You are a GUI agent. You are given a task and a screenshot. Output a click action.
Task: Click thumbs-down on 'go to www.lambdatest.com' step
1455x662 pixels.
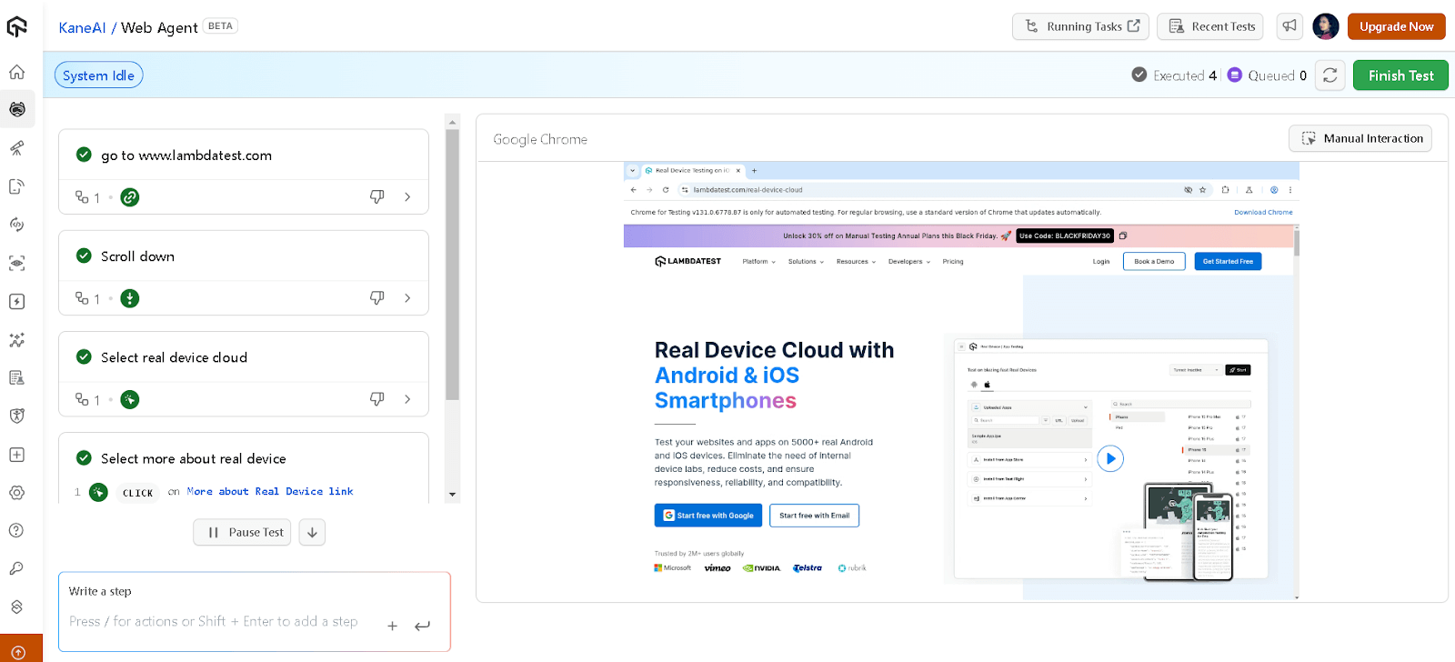(376, 197)
